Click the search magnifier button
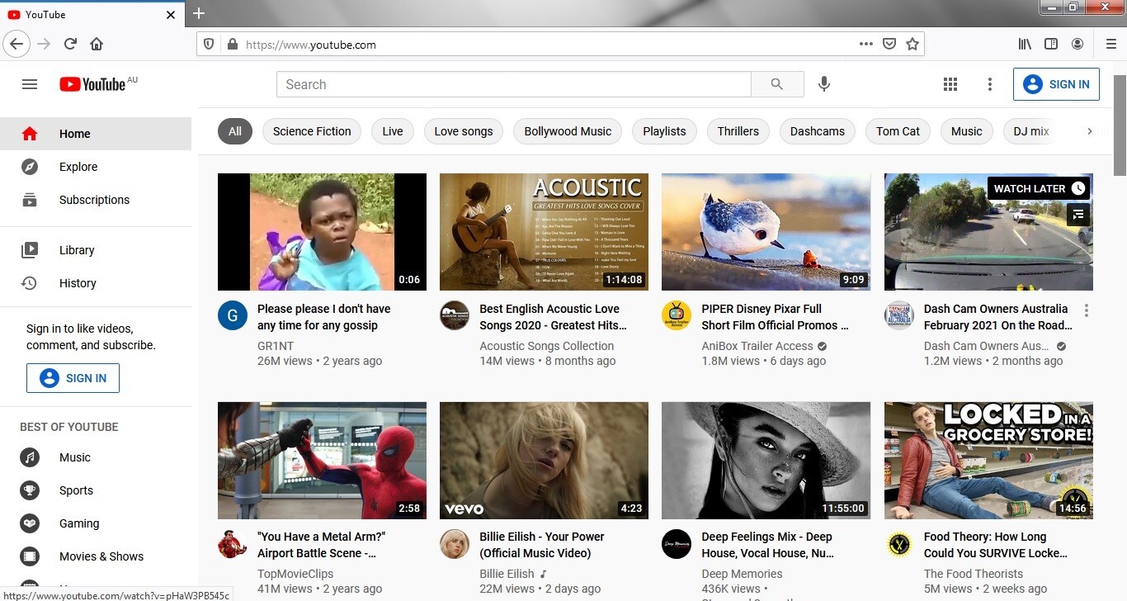 [776, 84]
